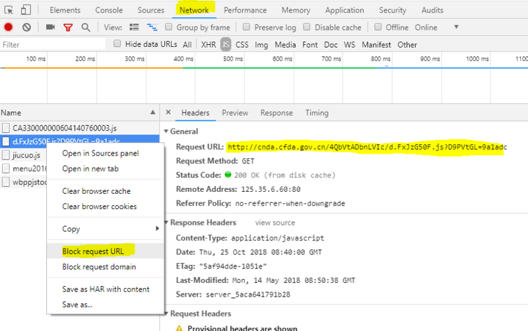The width and height of the screenshot is (528, 331).
Task: Click file icon beside jiucuo.js
Action: coord(6,155)
